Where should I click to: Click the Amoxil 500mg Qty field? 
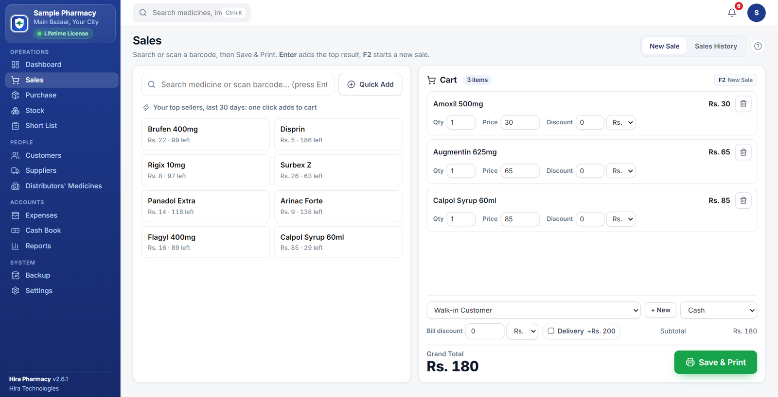461,122
